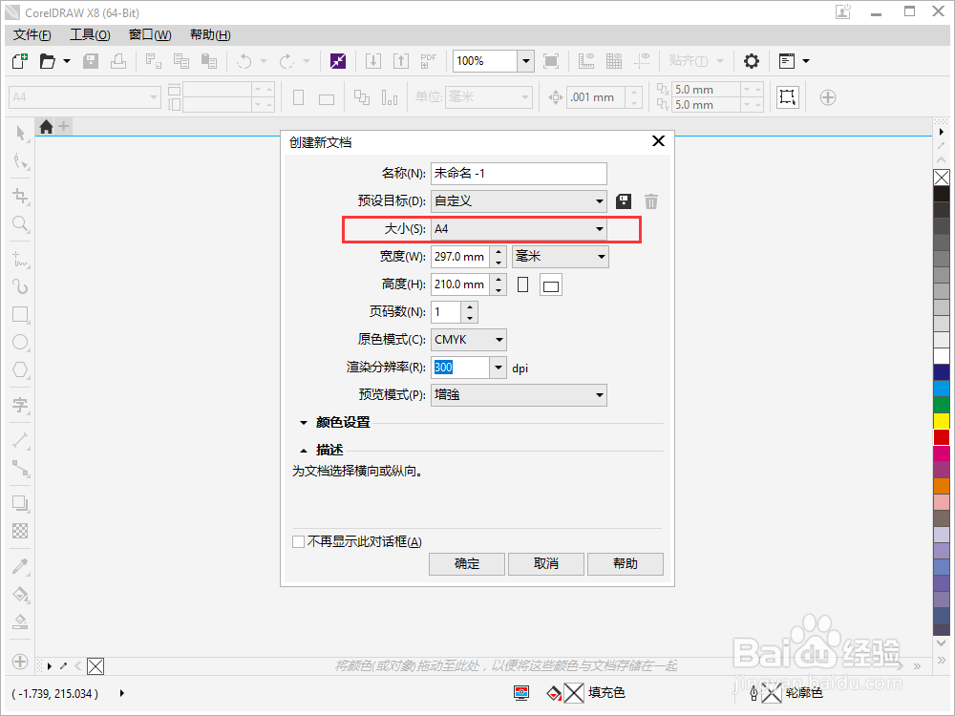The width and height of the screenshot is (955, 716).
Task: Select the Interactive Fill tool
Action: (x=21, y=594)
